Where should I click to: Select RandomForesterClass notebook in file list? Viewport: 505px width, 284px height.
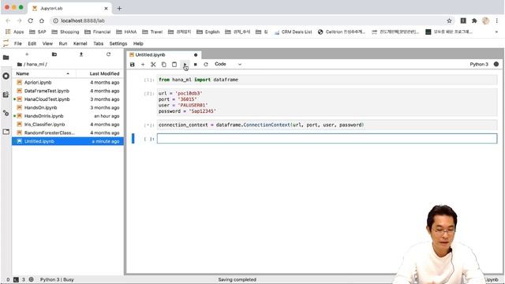[68, 133]
